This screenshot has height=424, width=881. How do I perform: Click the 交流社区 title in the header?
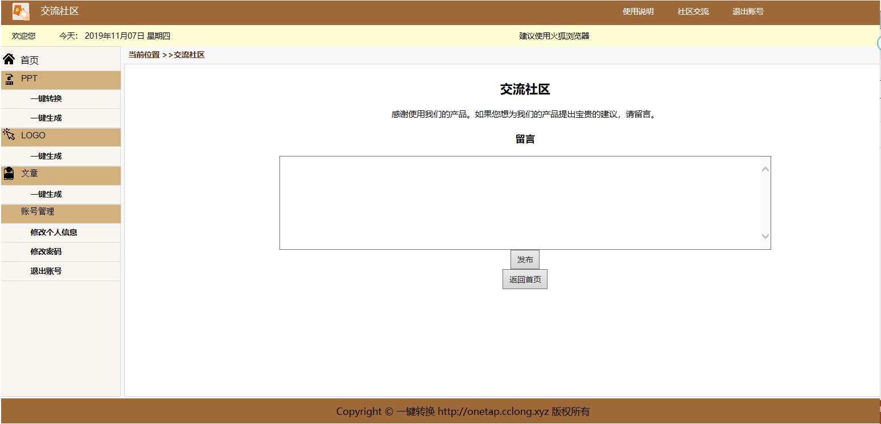60,11
